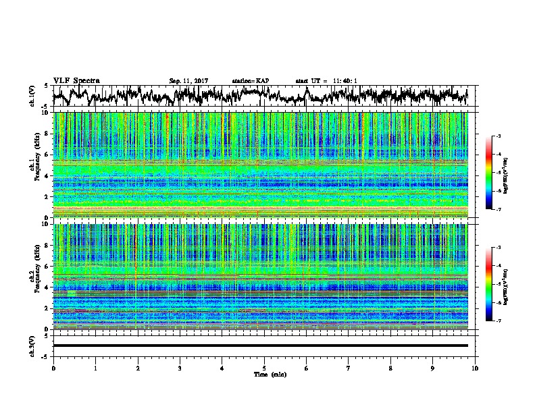Click inside the ch.1 spectrogram panel
535x413 pixels.
click(x=261, y=165)
